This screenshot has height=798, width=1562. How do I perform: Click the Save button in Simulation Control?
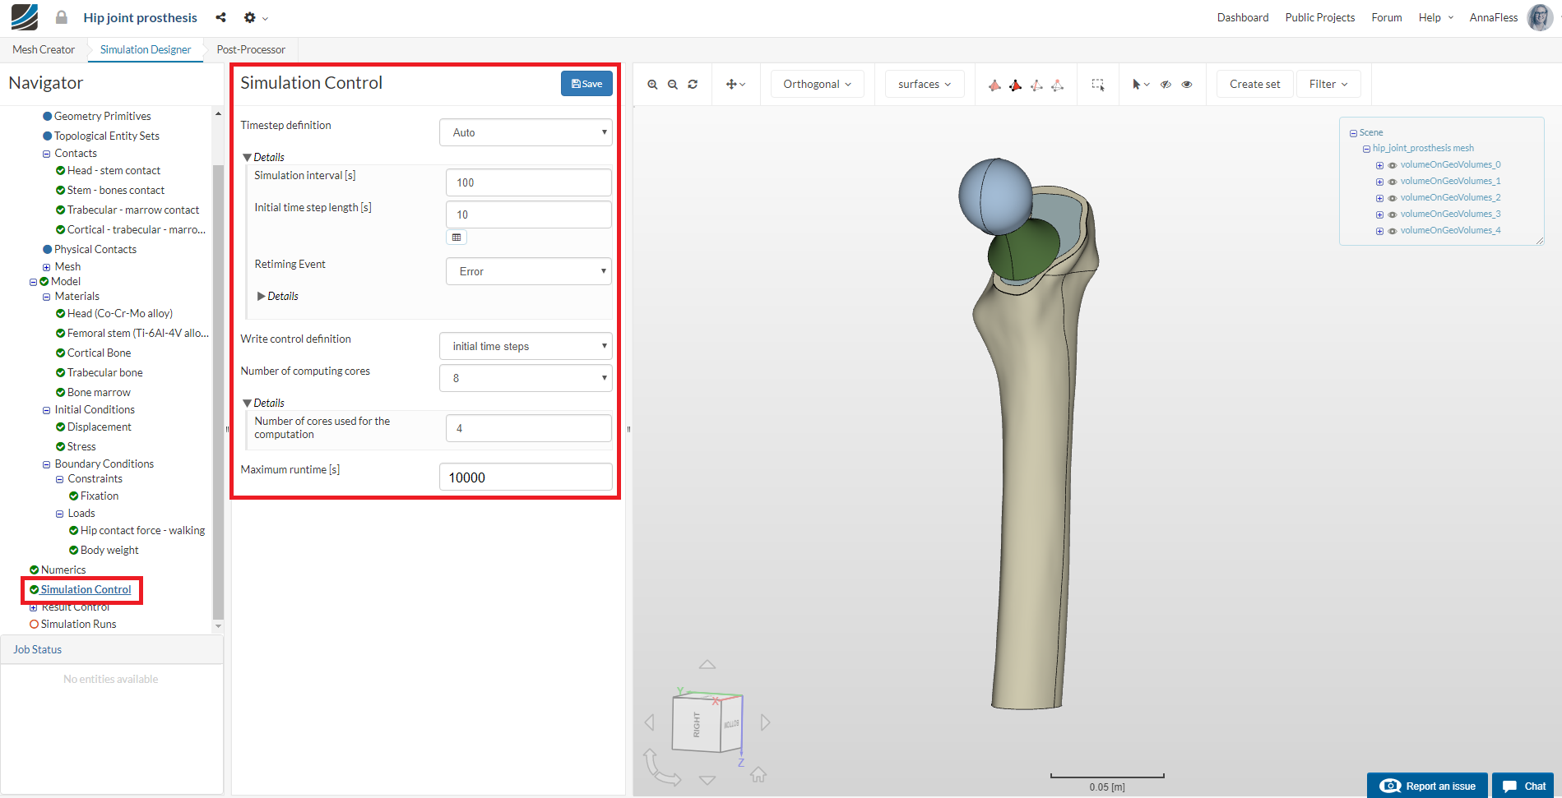pos(586,83)
